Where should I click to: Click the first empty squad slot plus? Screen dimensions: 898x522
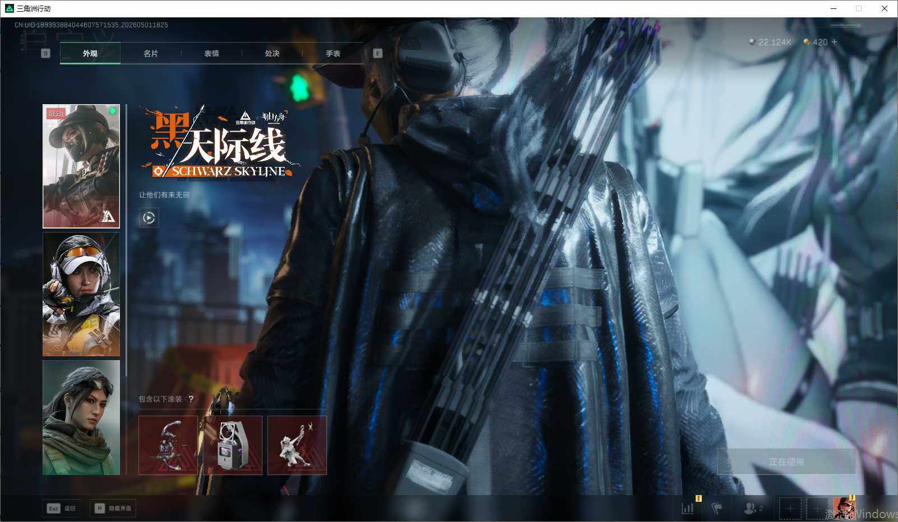[x=790, y=509]
